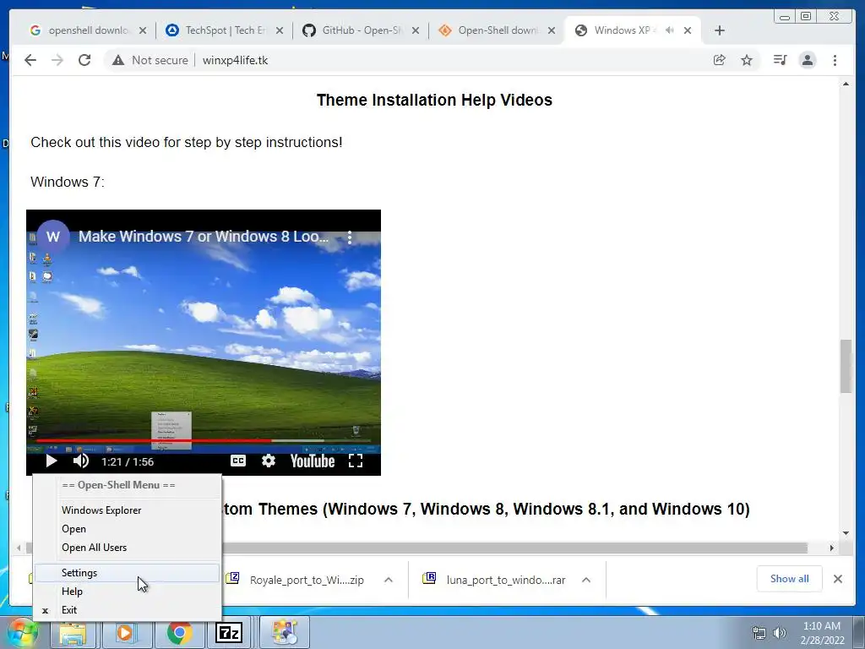
Task: Select Windows Explorer in context menu
Action: coord(127,510)
